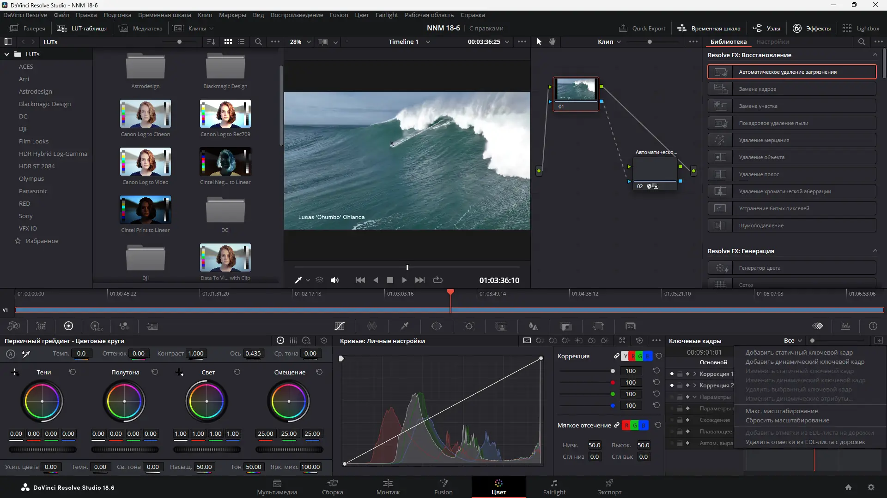The height and width of the screenshot is (498, 887).
Task: Select the hand pan tool in node editor
Action: click(552, 41)
